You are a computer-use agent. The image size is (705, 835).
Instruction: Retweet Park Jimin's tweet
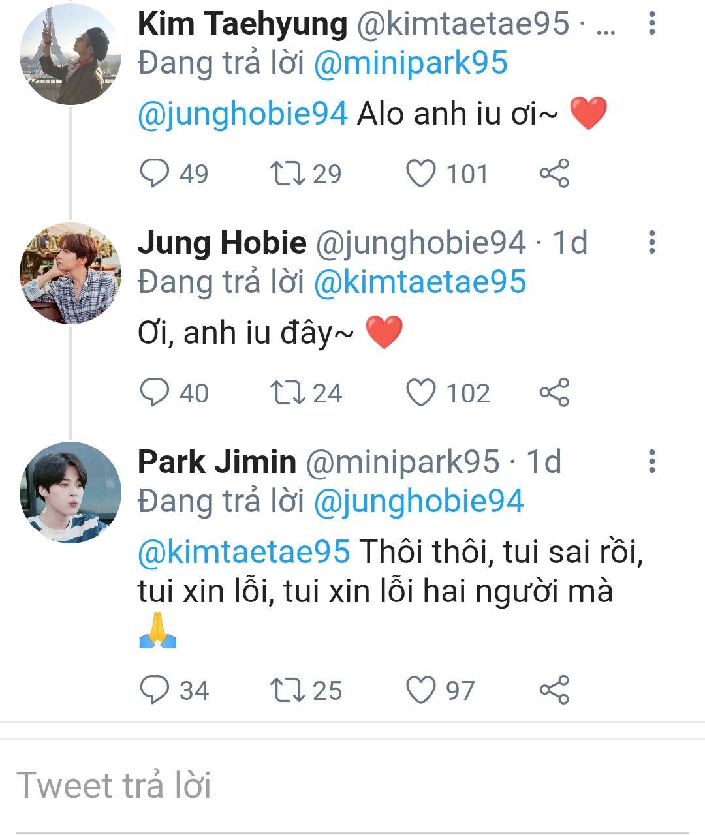[288, 690]
